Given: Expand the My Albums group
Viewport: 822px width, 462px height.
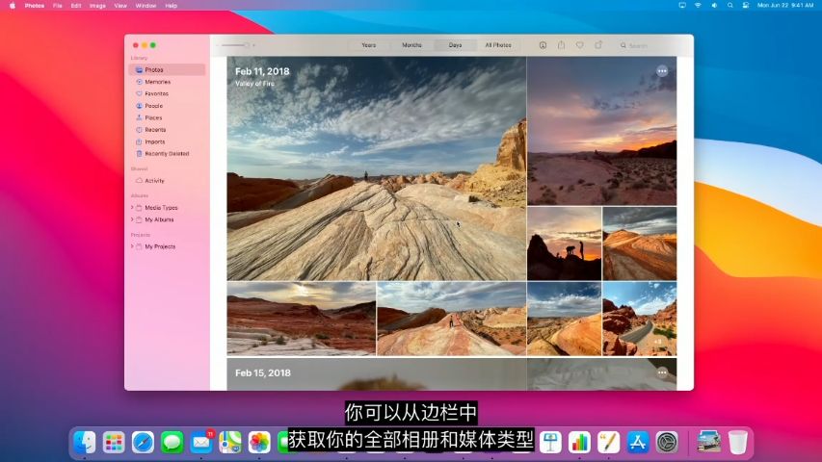Looking at the screenshot, I should coord(132,219).
